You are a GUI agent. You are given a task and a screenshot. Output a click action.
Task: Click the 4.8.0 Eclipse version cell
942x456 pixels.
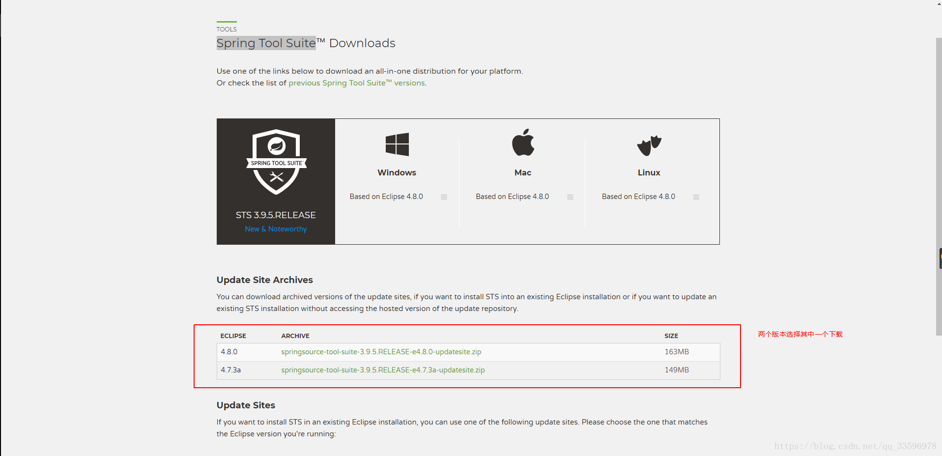pos(229,352)
